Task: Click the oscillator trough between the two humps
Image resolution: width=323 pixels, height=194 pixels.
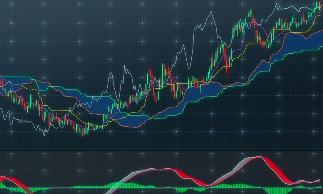Action: [208, 185]
